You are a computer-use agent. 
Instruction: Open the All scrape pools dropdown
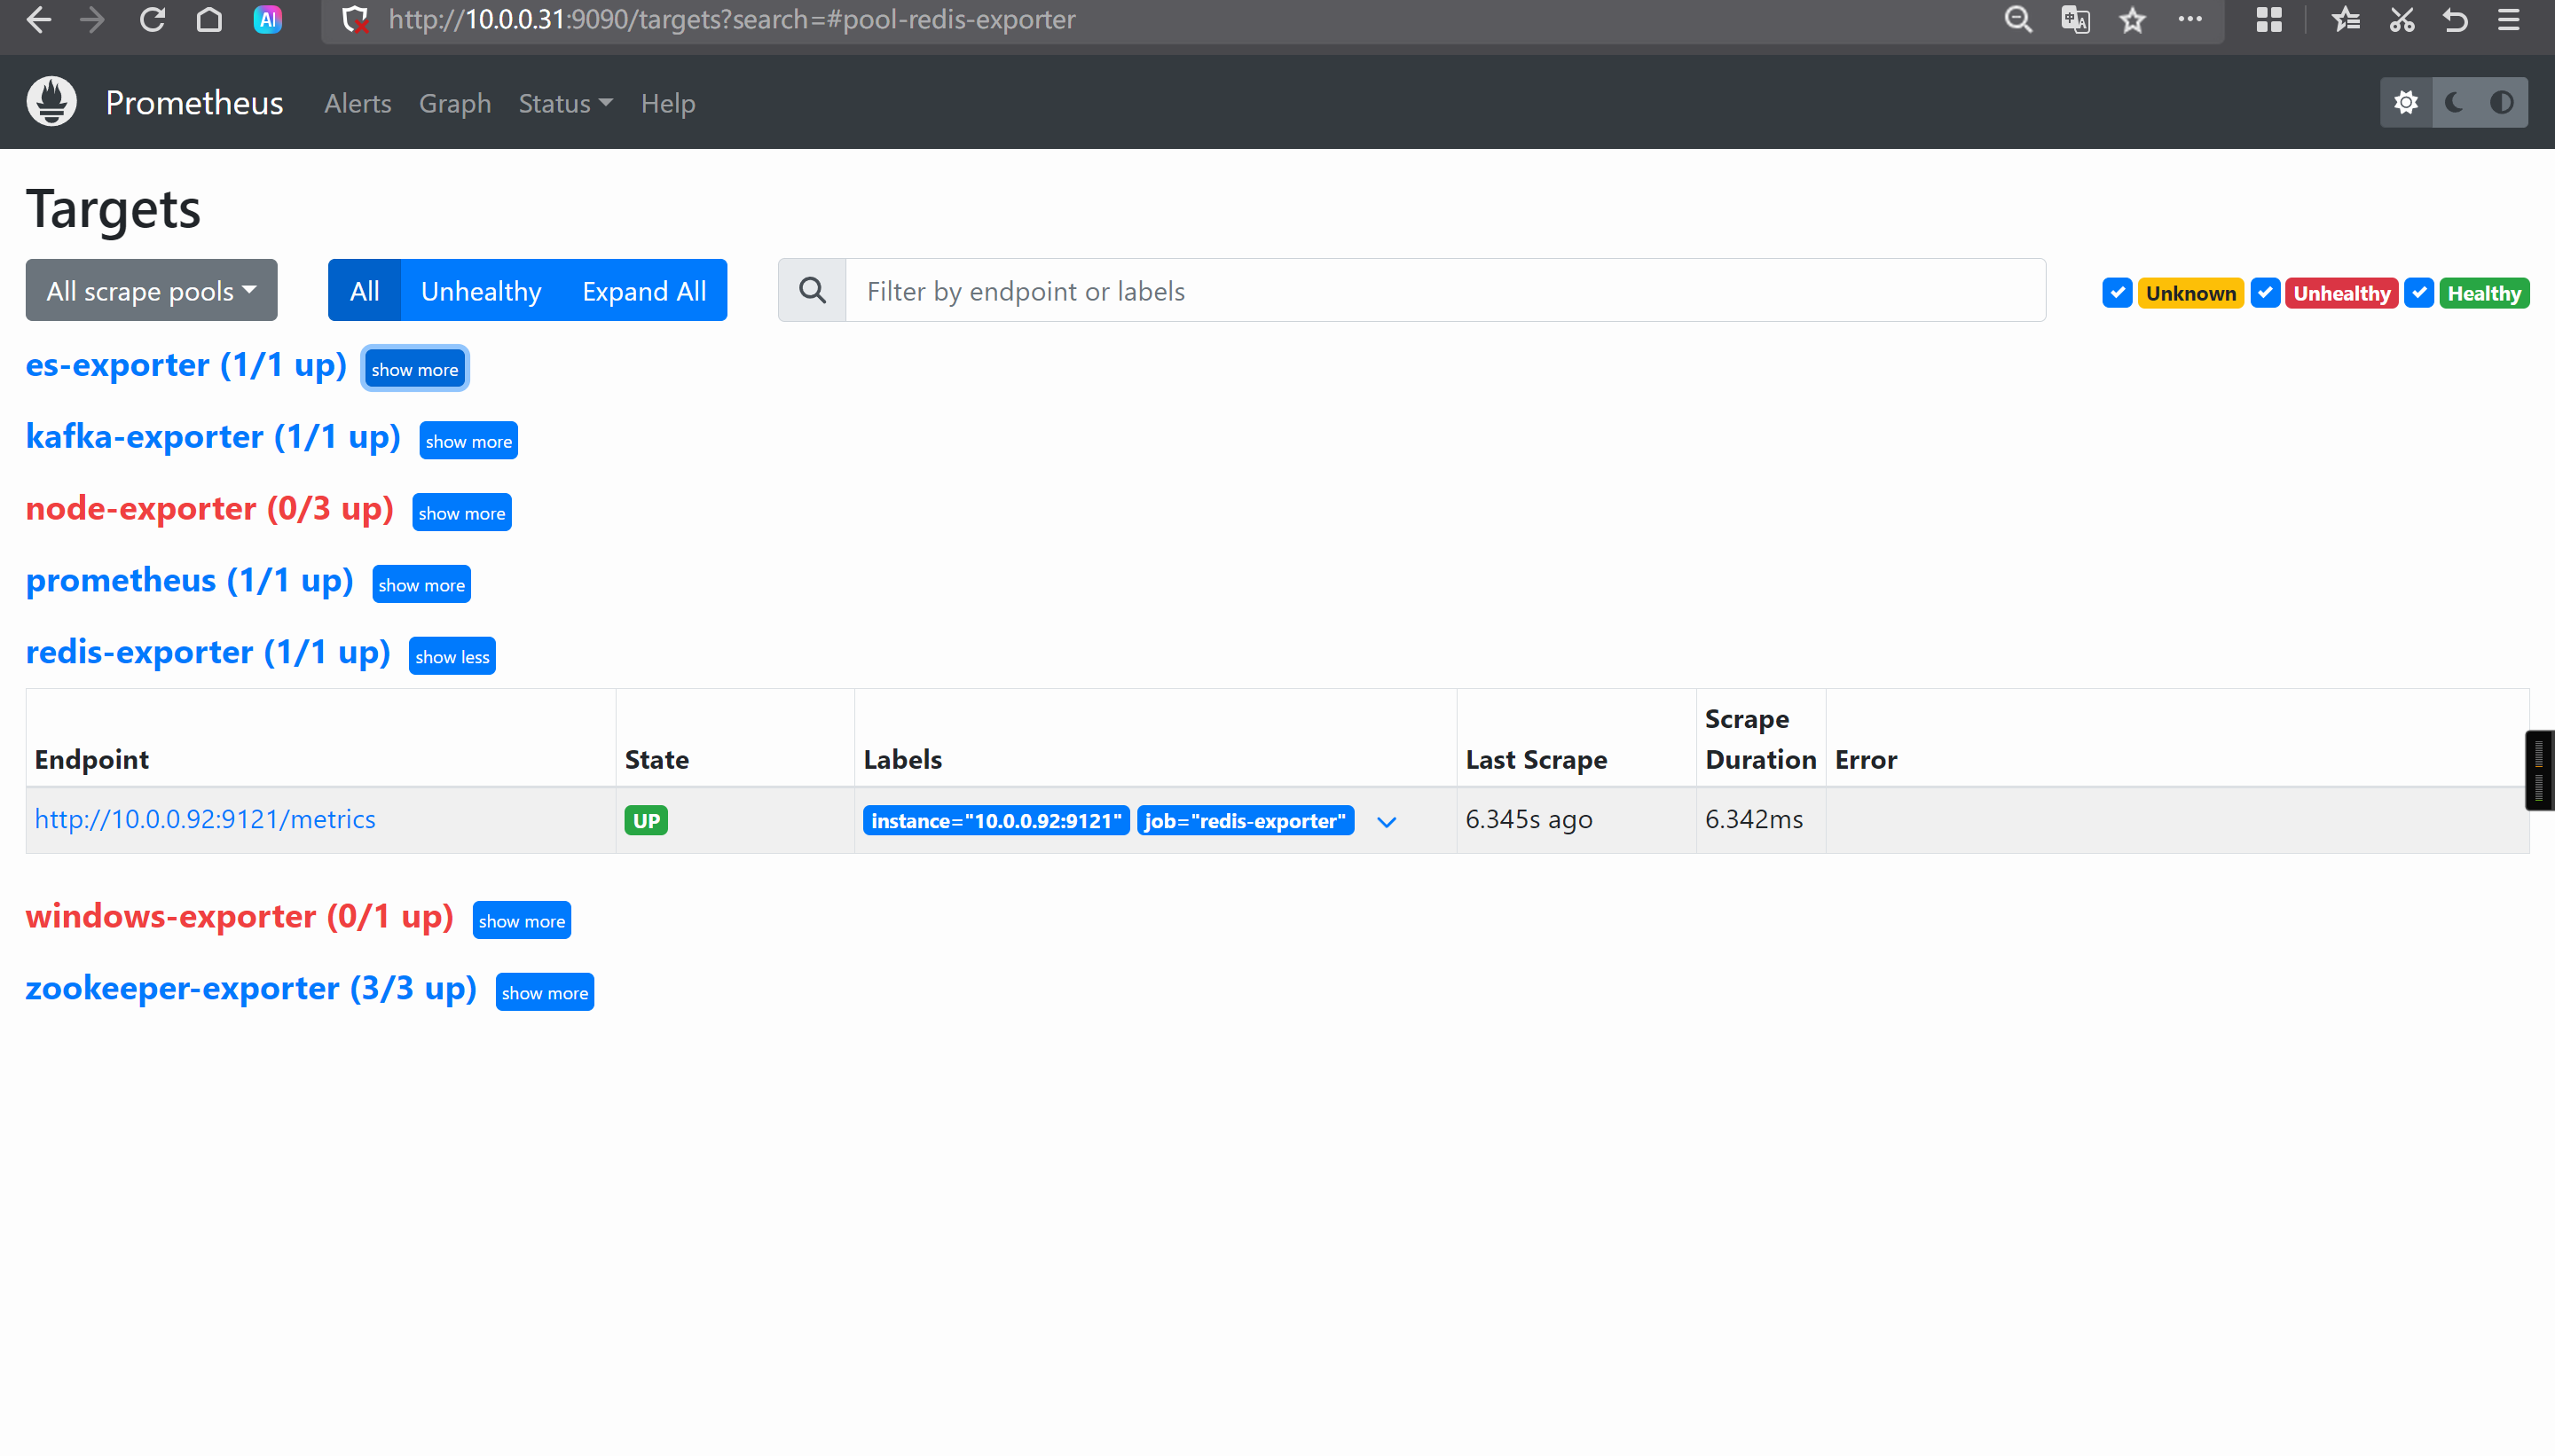pyautogui.click(x=151, y=291)
